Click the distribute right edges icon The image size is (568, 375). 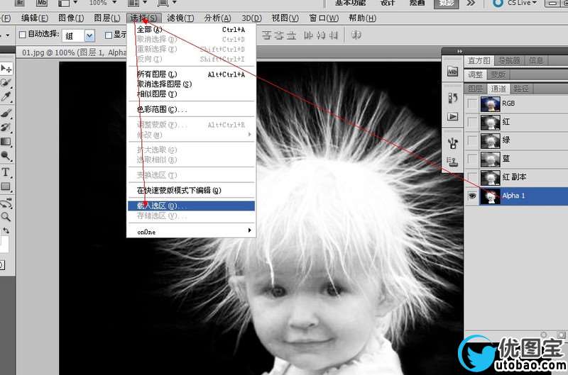[x=333, y=35]
